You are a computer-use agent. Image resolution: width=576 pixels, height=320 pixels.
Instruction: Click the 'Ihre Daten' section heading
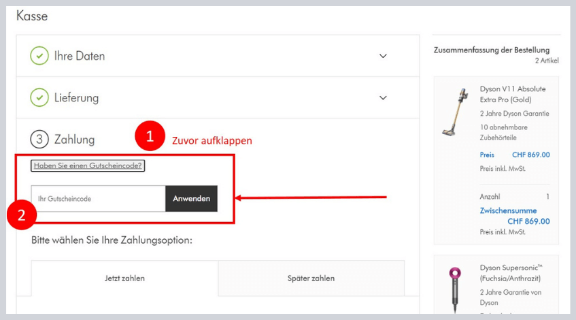click(x=80, y=56)
